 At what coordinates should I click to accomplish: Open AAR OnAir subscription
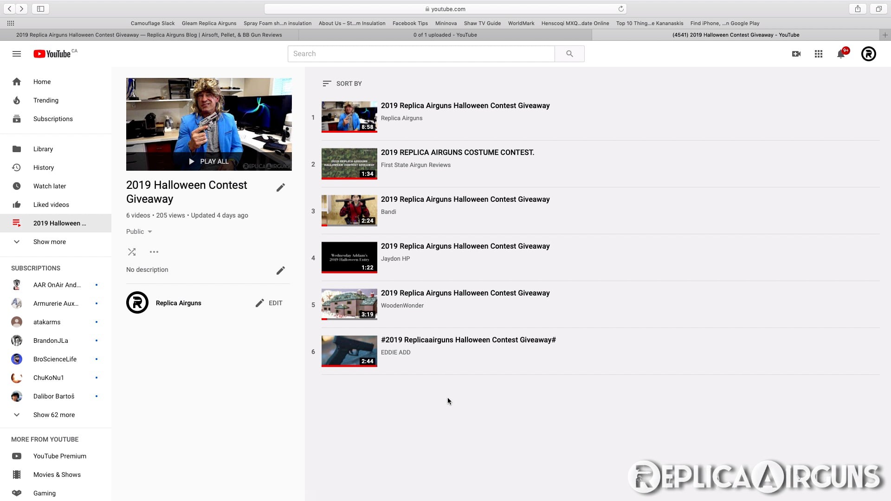pyautogui.click(x=56, y=285)
